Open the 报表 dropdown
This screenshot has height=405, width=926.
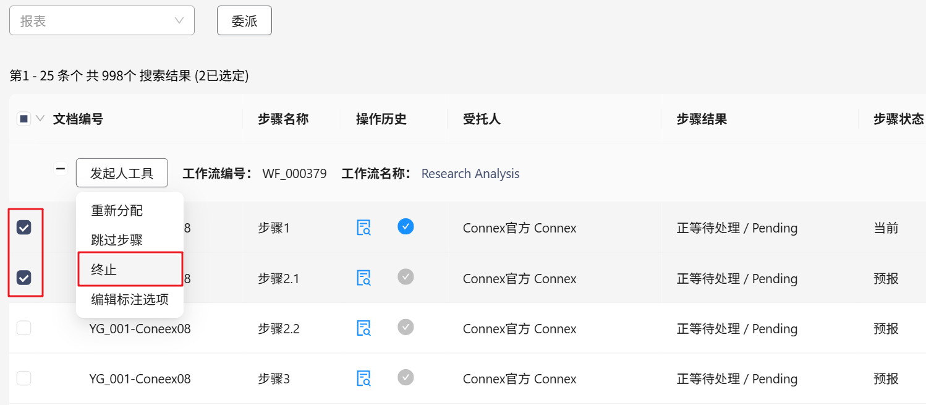[102, 21]
